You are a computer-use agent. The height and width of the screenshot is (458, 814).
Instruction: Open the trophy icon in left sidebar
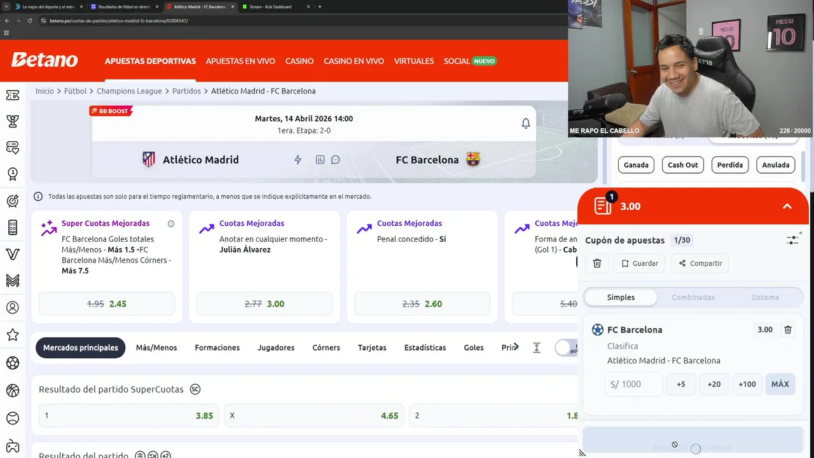(x=13, y=121)
